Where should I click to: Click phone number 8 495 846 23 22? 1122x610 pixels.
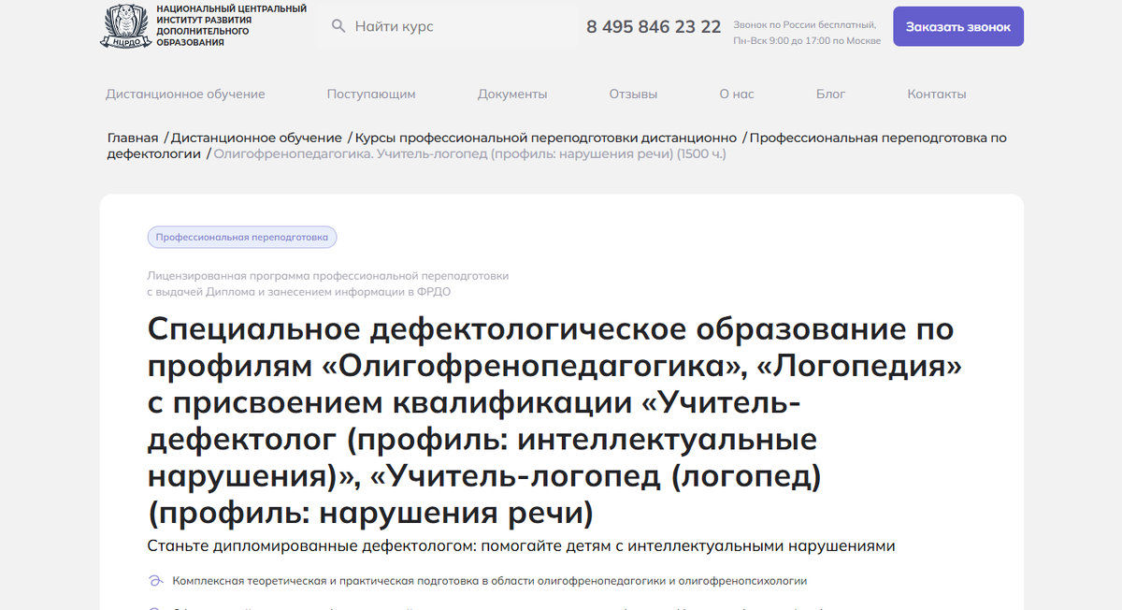point(653,26)
